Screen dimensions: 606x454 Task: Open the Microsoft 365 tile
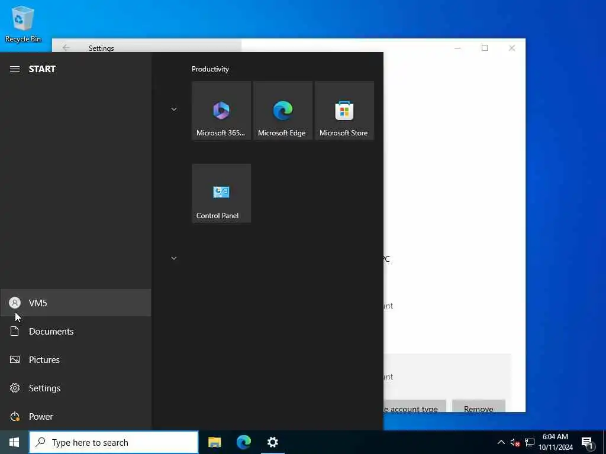221,111
